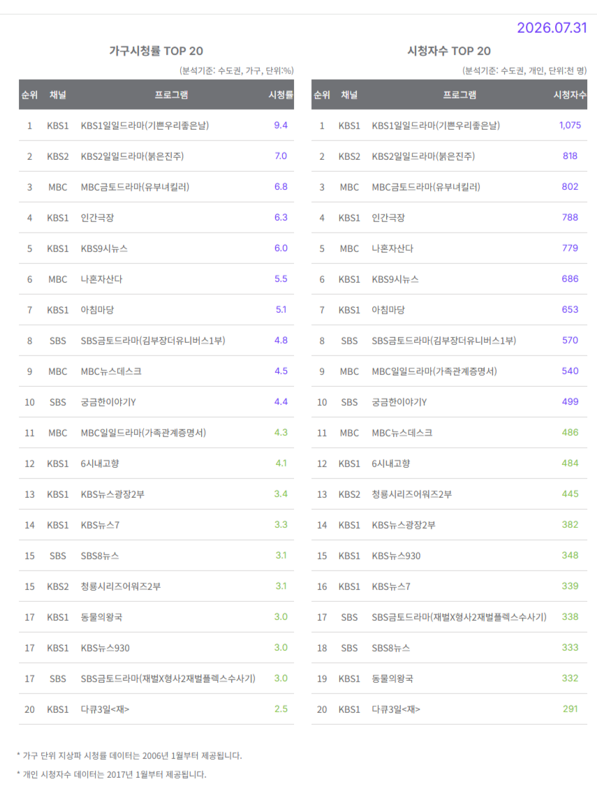
Task: Click the viewer count 484
Action: coord(570,463)
